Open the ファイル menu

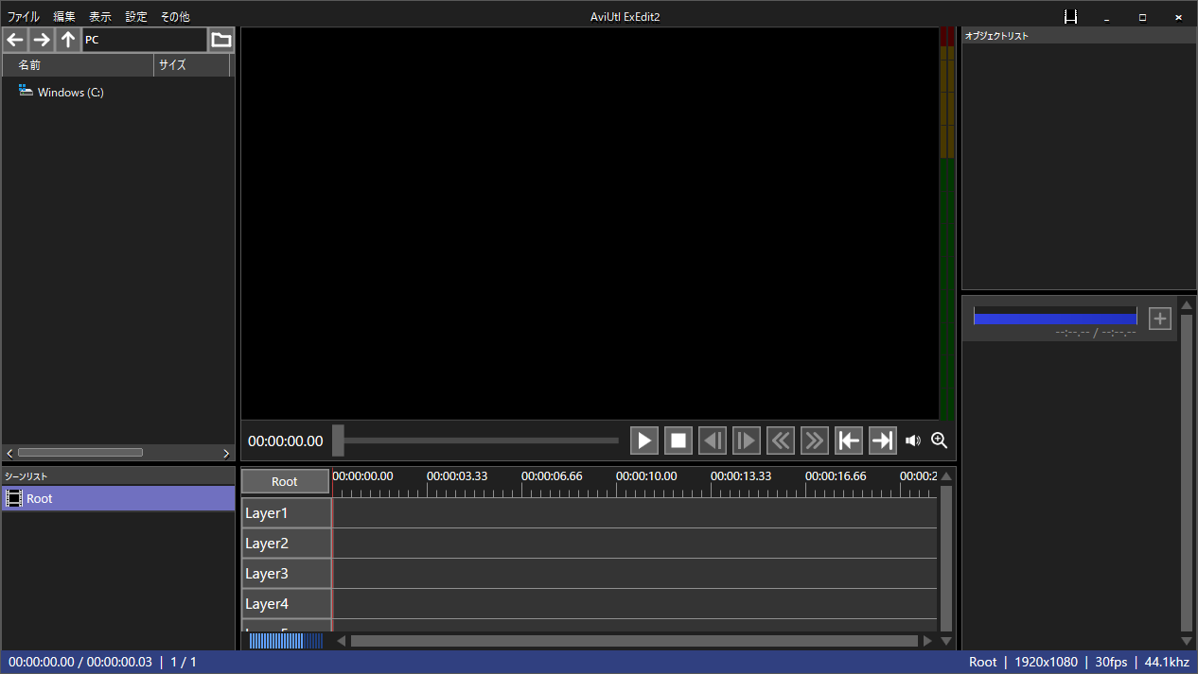[x=24, y=17]
